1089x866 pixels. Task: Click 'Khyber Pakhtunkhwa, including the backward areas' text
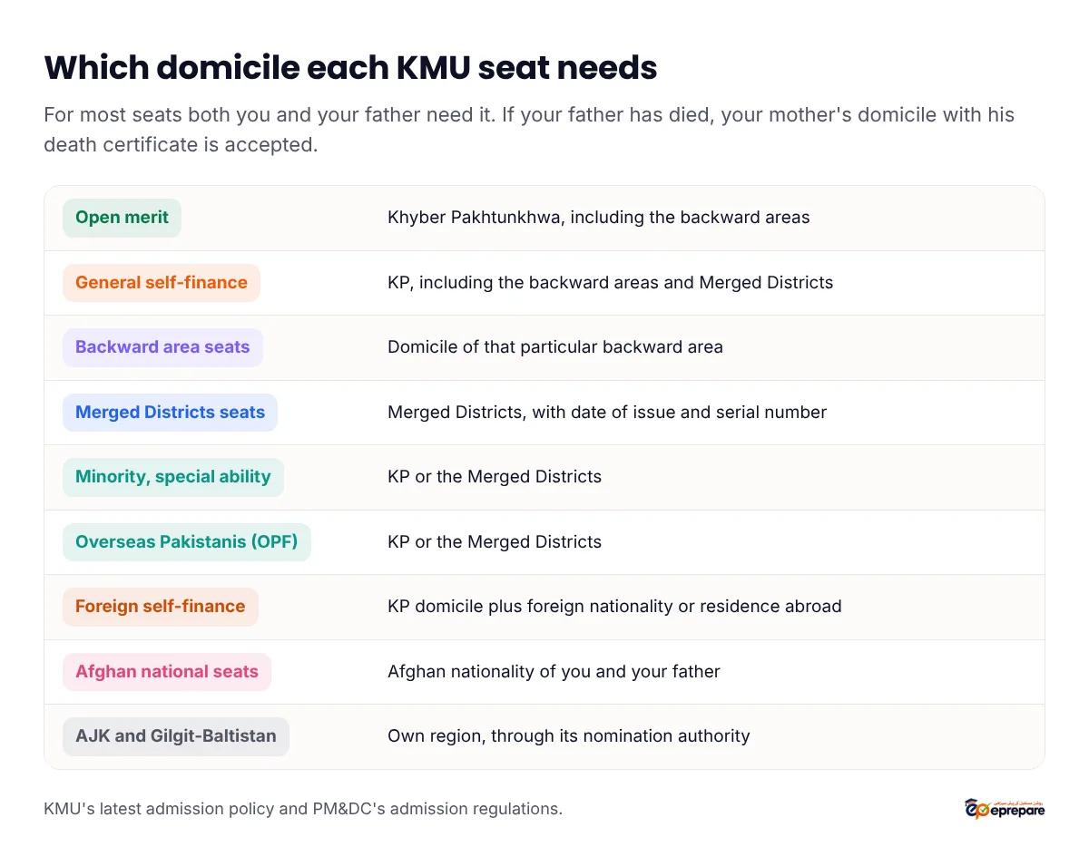[599, 218]
